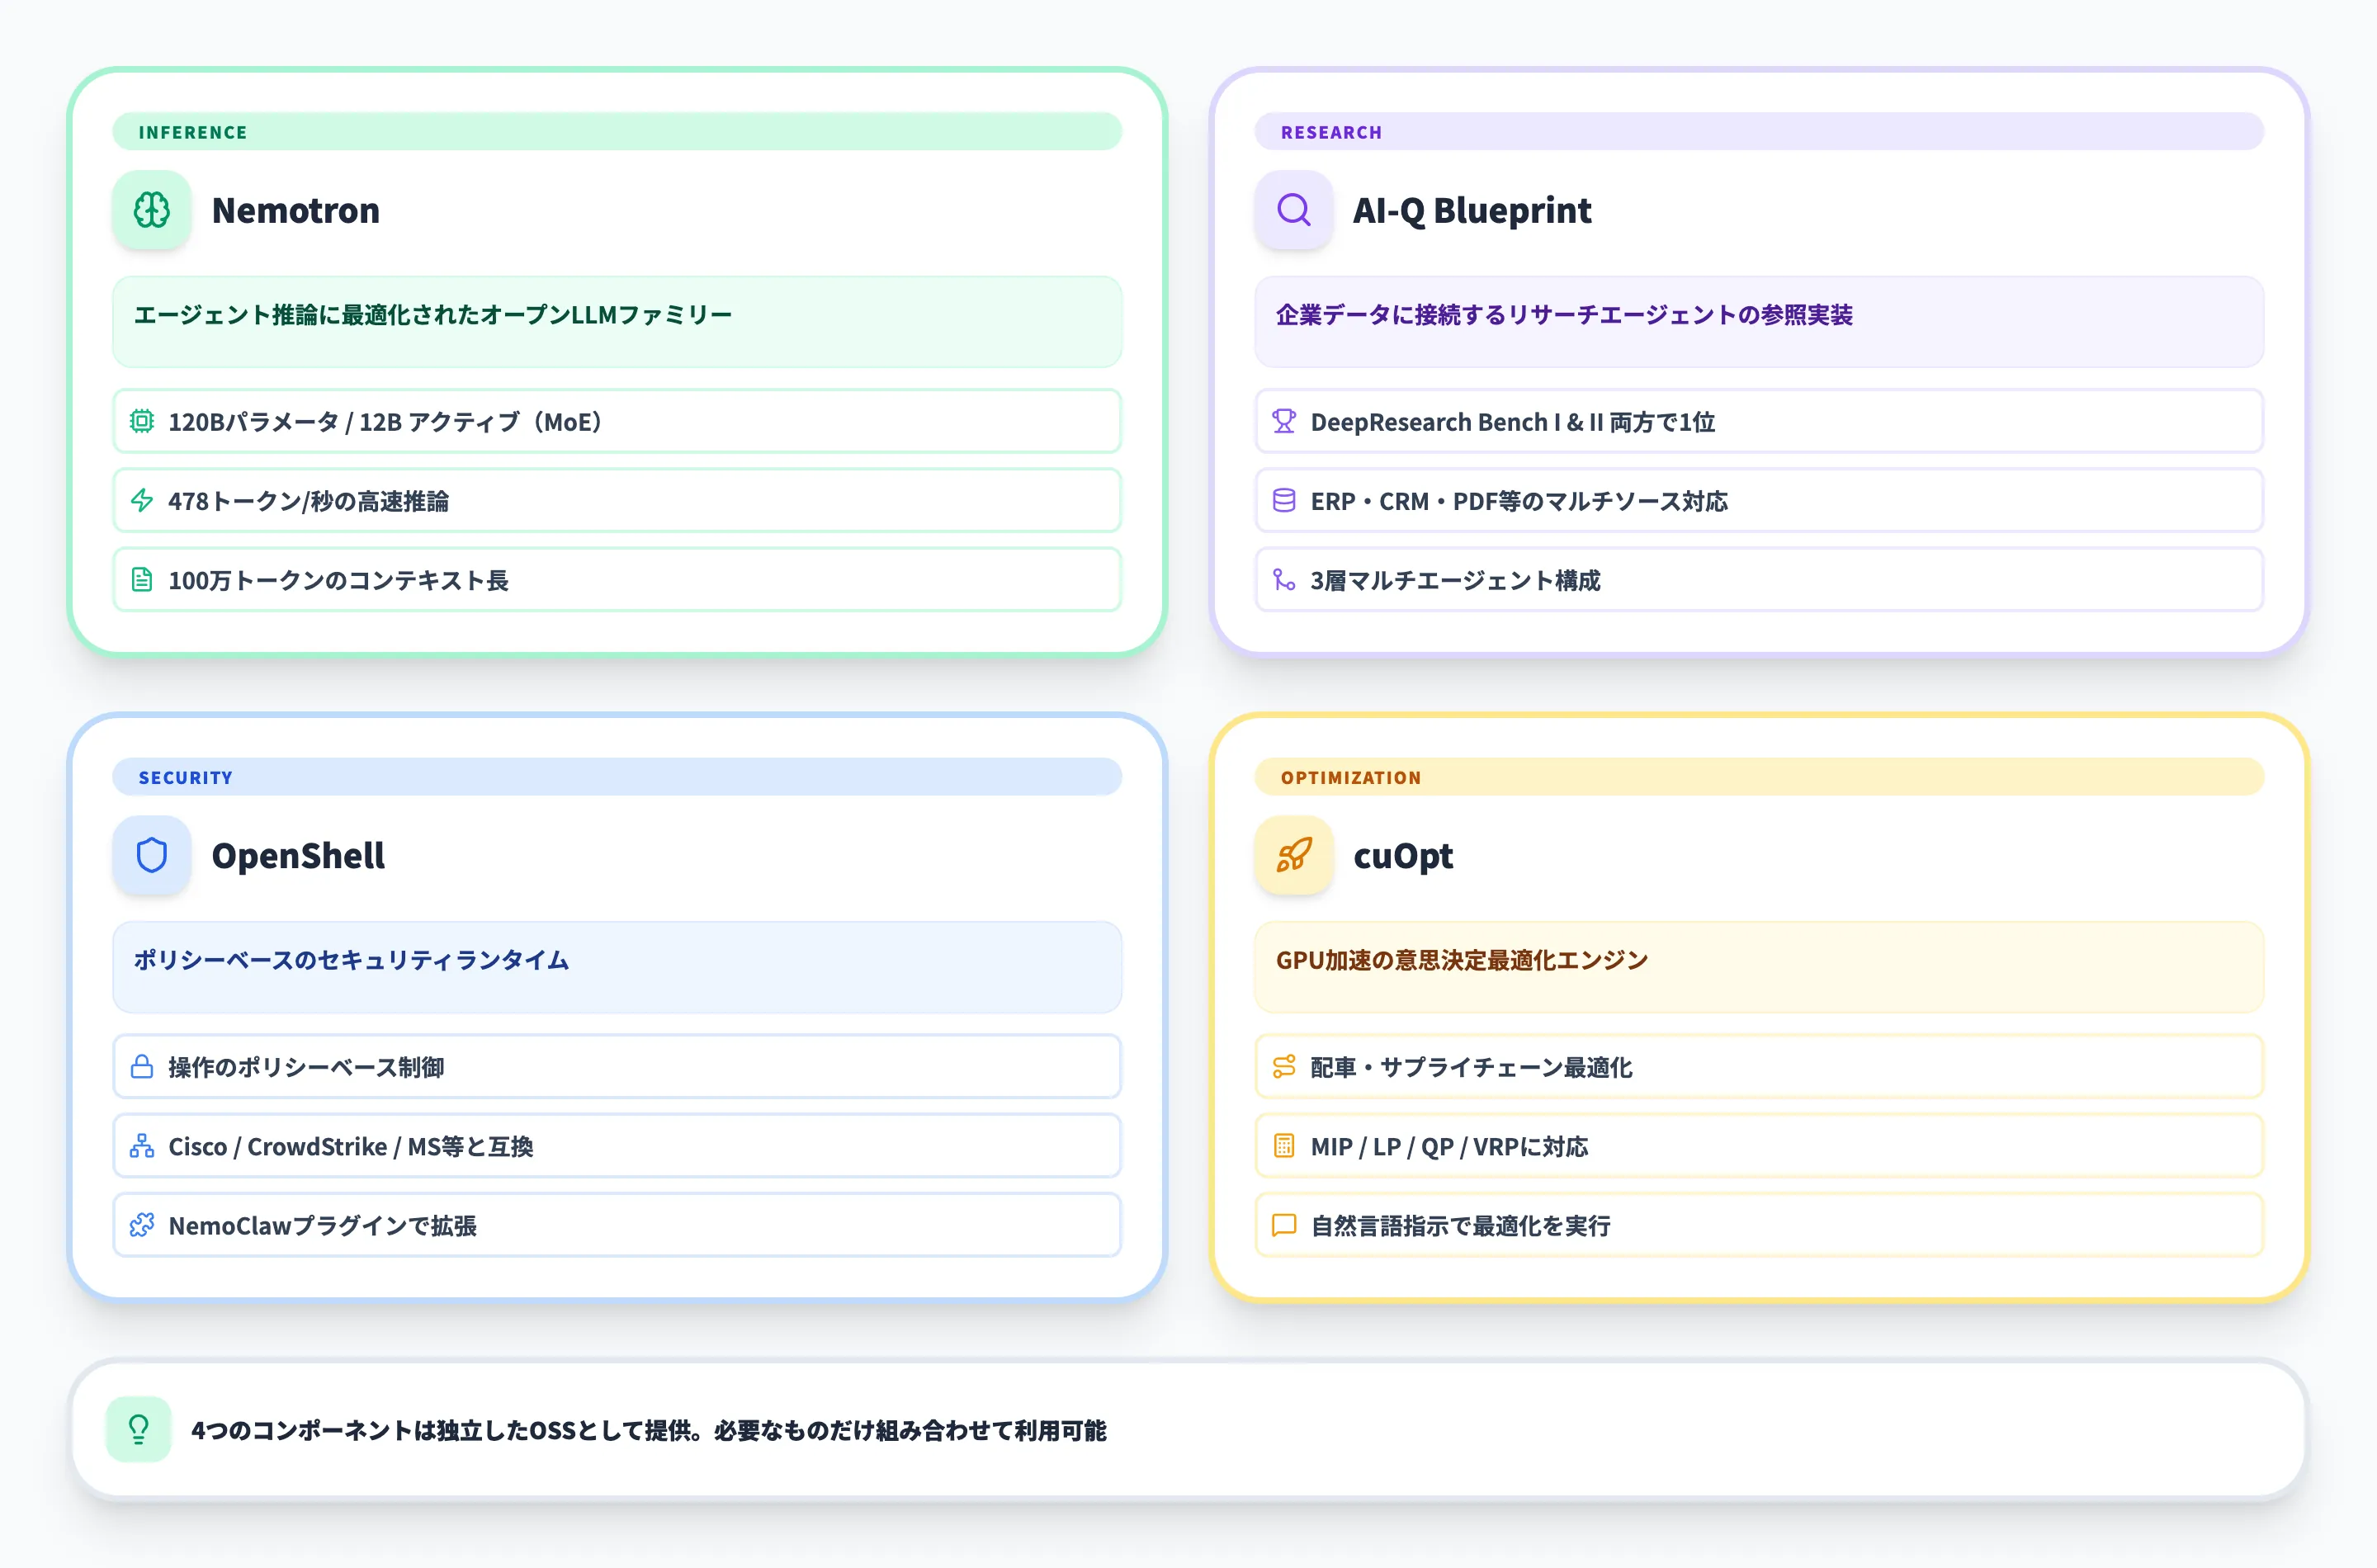
Task: Select the OPTIMIZATION category label
Action: pos(1350,777)
